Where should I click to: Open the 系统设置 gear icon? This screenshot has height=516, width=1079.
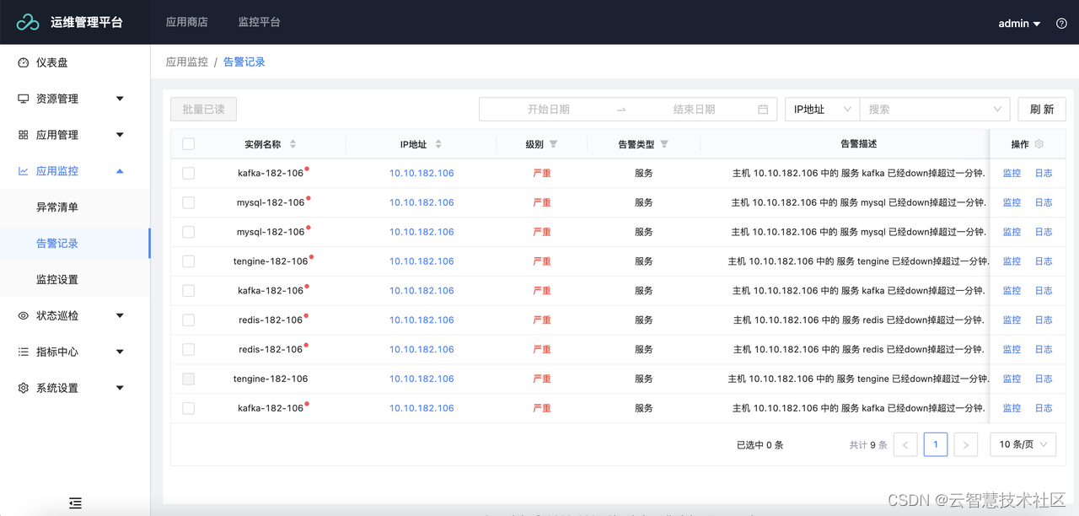coord(24,387)
